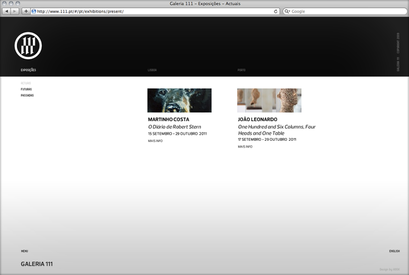Click the URL address field
Screen dimensions: 409x275
(153, 11)
